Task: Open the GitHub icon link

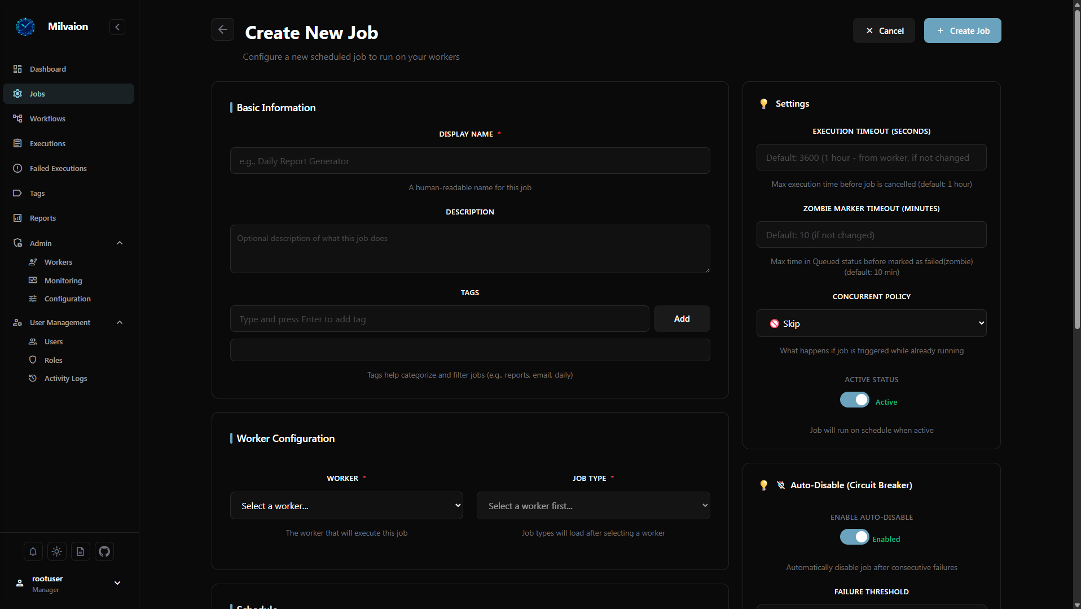Action: [104, 551]
